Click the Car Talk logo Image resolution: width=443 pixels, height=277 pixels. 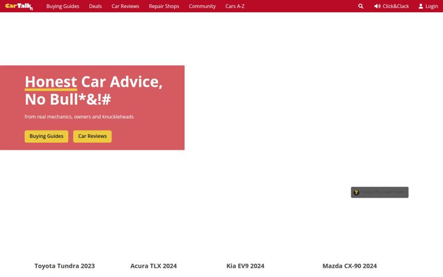pos(19,6)
